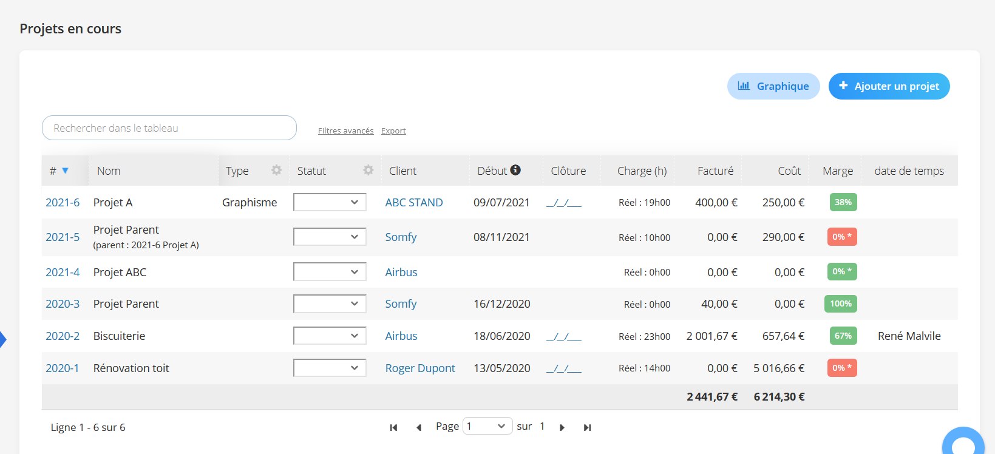995x454 pixels.
Task: Click the Rechercher dans le tableau field
Action: (x=169, y=128)
